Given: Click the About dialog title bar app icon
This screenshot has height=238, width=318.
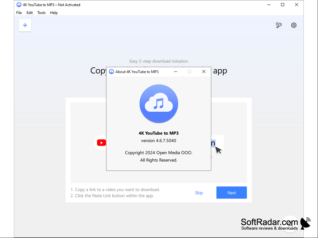Looking at the screenshot, I should (111, 71).
